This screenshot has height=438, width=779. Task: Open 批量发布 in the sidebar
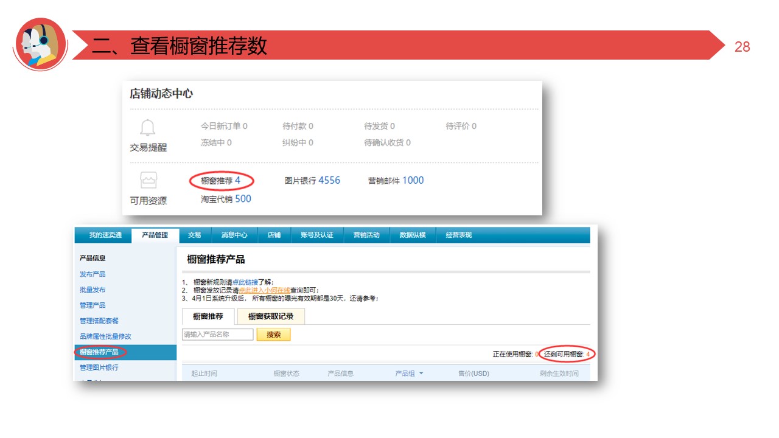pyautogui.click(x=93, y=290)
